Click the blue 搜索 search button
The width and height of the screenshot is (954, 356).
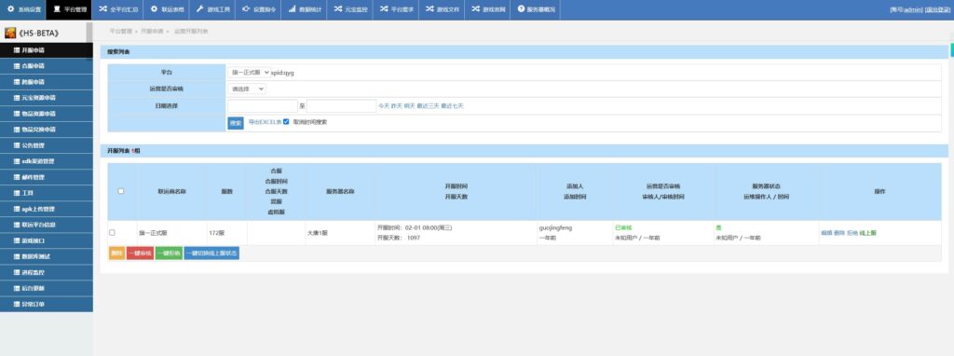point(236,123)
